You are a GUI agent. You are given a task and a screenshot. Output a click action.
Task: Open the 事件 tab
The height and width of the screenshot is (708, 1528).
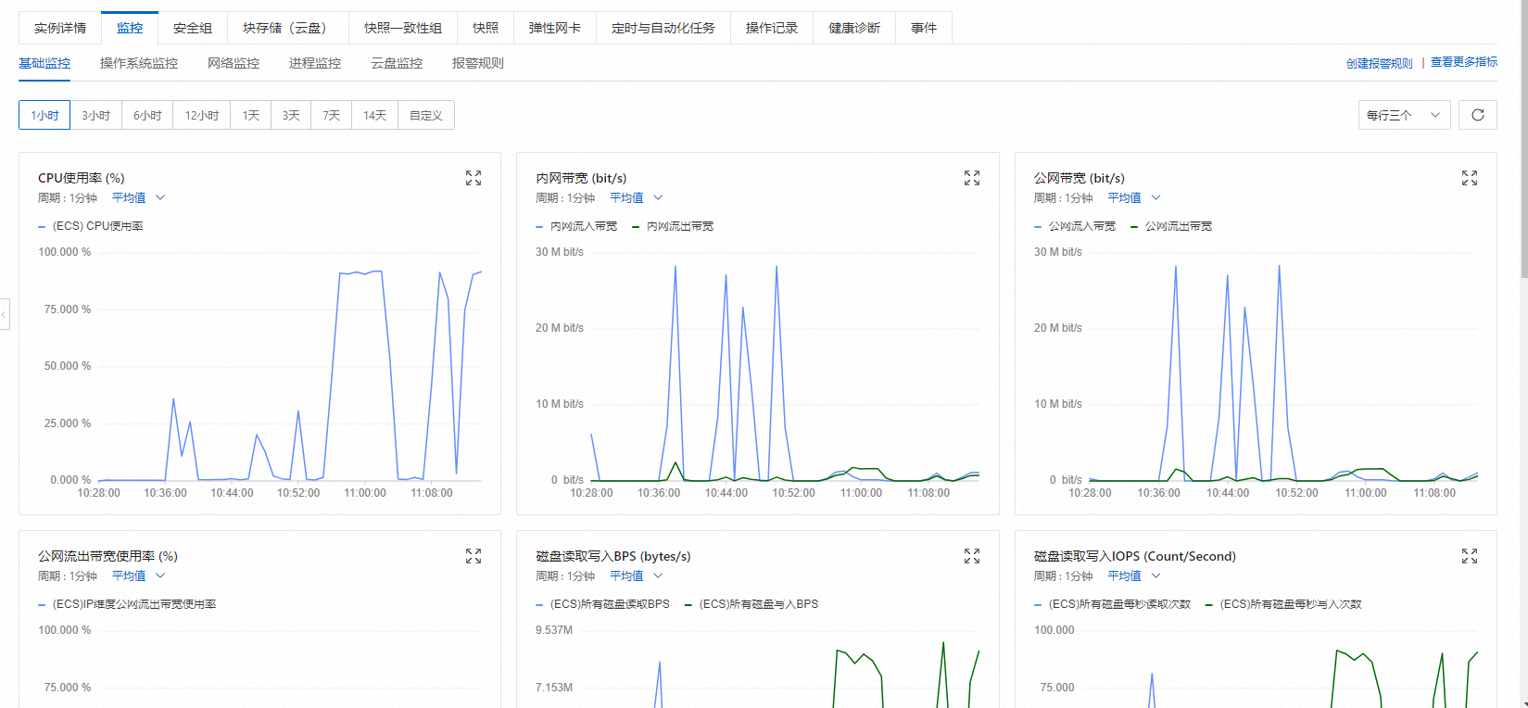[924, 28]
